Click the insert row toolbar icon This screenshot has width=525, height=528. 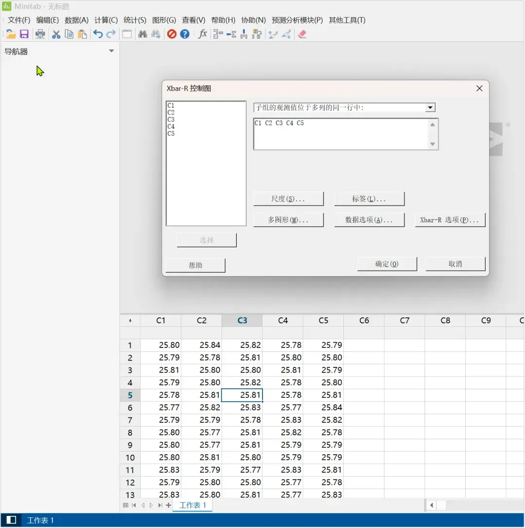(231, 34)
